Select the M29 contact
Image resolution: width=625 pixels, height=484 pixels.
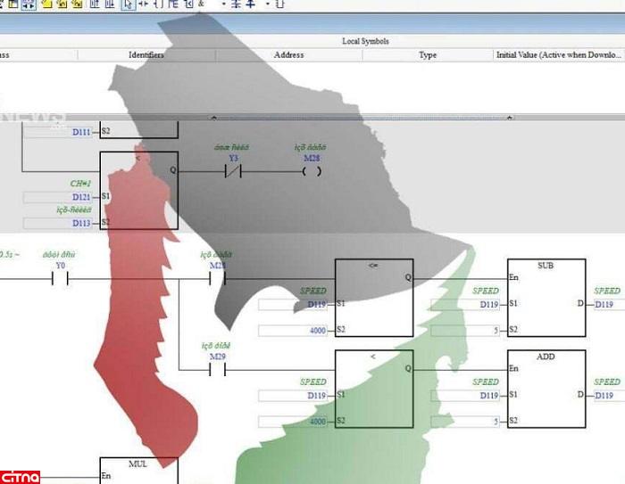click(218, 370)
